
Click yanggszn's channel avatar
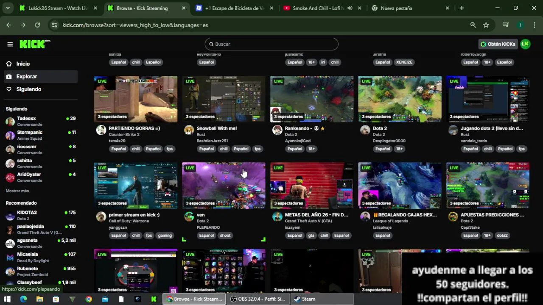coord(101,216)
